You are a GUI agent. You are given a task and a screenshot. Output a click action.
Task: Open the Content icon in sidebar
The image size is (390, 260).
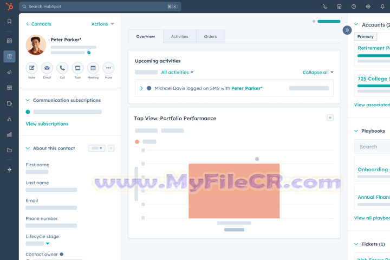pos(9,88)
